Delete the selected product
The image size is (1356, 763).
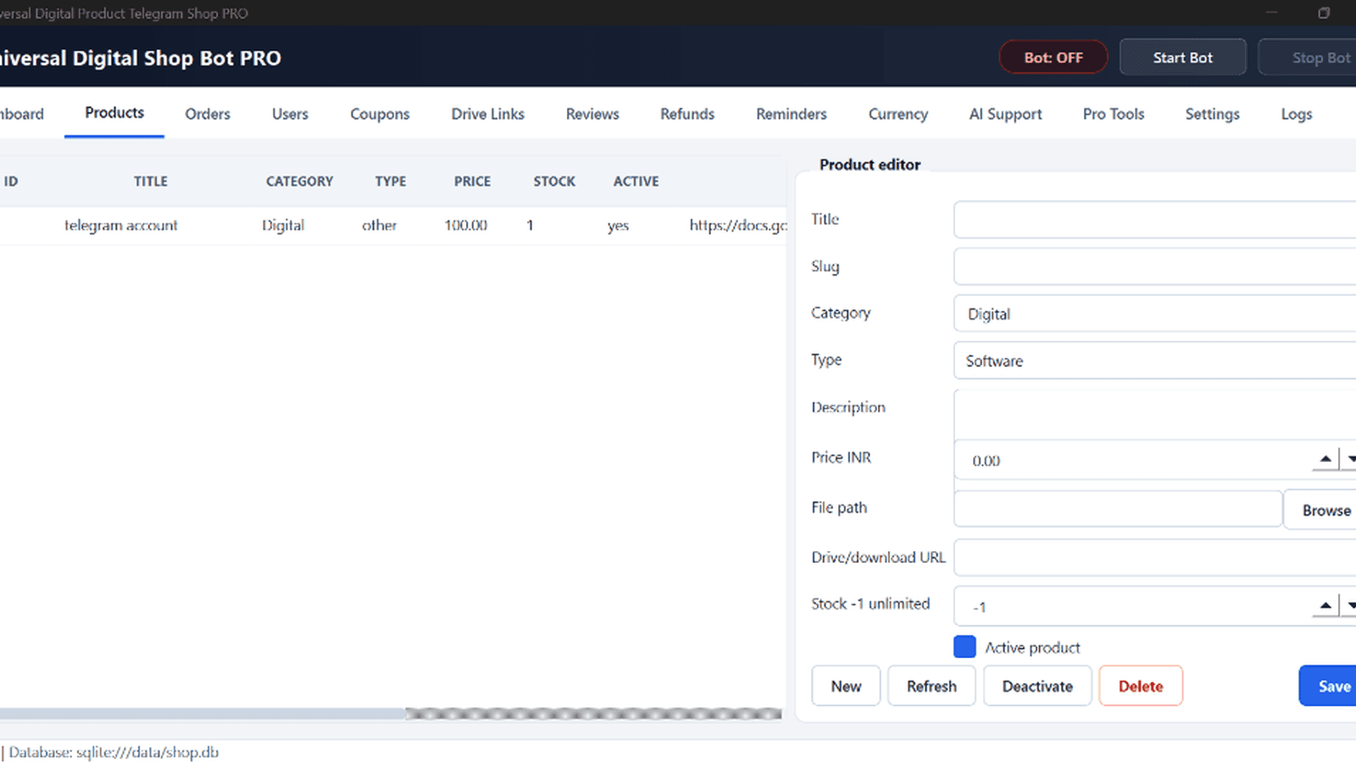[1141, 686]
